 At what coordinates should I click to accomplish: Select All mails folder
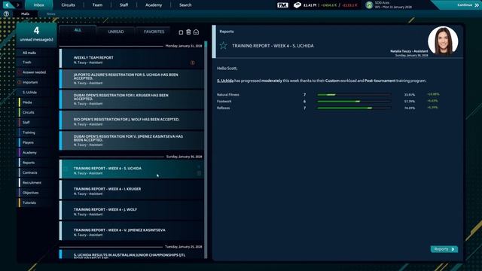(37, 53)
